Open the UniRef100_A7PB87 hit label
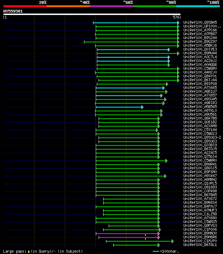The width and height of the screenshot is (223, 254). tap(200, 34)
